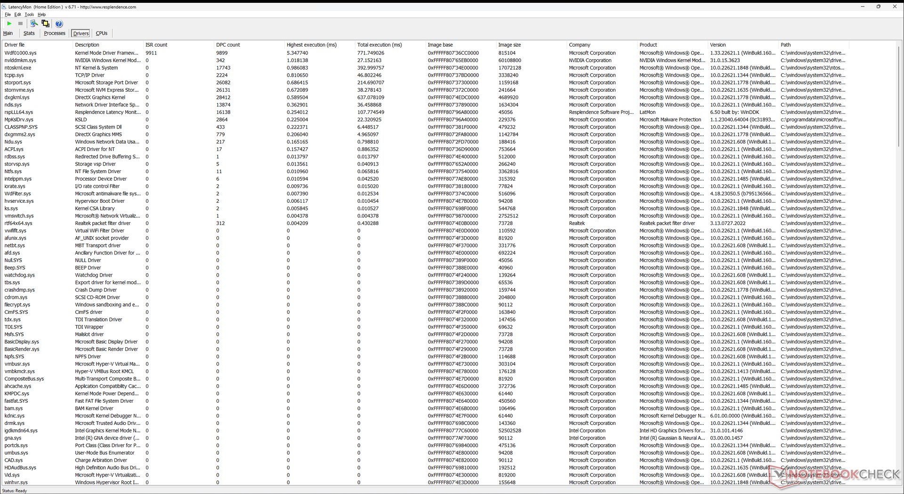Sort by the Image base column header
Screen dimensions: 904x494
461,45
